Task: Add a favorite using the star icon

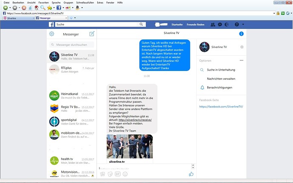Action: coord(50,8)
